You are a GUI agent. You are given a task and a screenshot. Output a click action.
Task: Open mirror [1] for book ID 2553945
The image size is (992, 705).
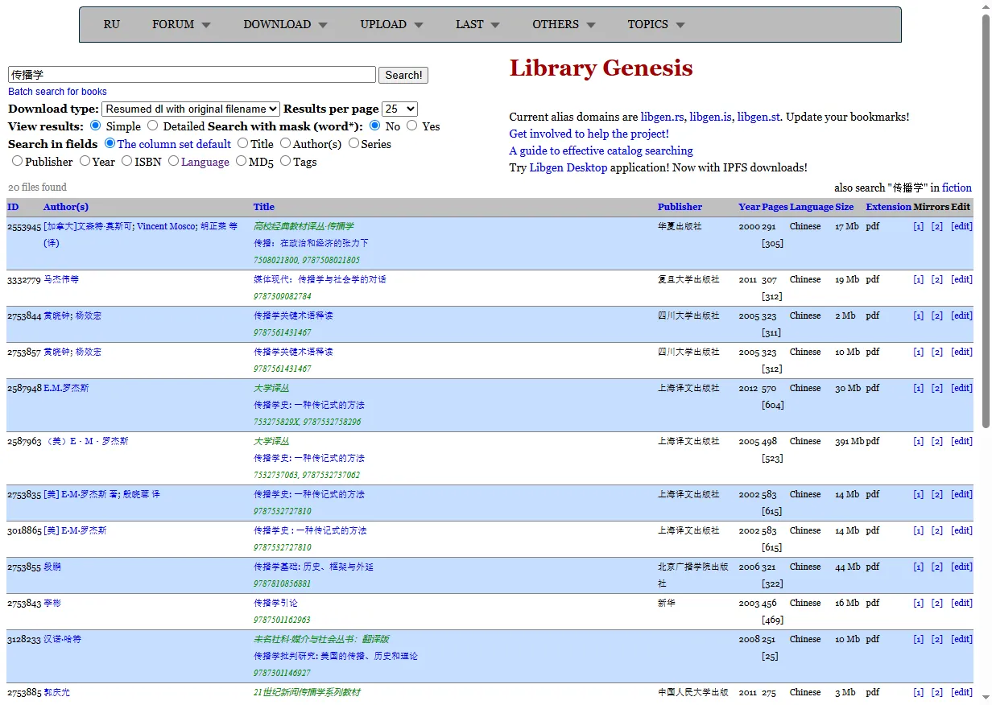(919, 226)
